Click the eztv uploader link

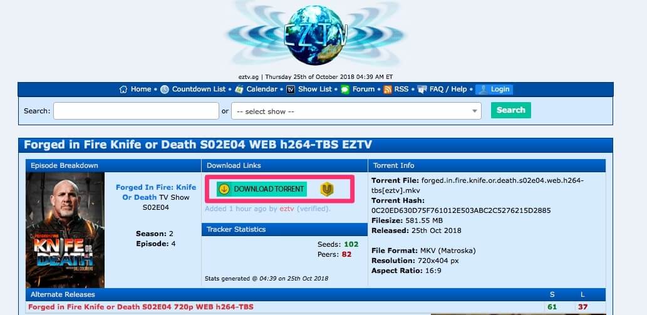287,209
